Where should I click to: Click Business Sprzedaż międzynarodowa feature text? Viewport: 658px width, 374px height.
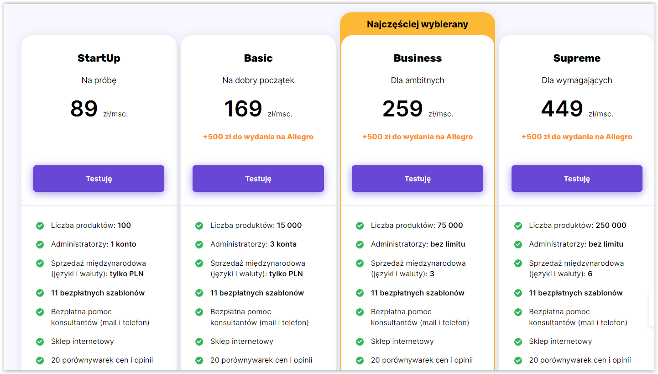pyautogui.click(x=418, y=269)
